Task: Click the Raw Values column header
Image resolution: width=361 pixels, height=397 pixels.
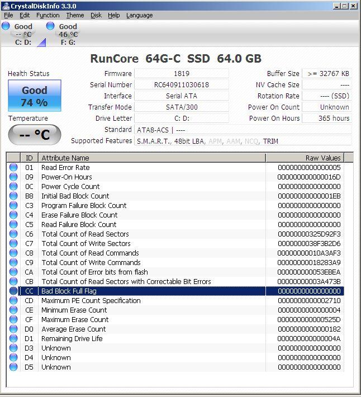Action: pos(305,158)
